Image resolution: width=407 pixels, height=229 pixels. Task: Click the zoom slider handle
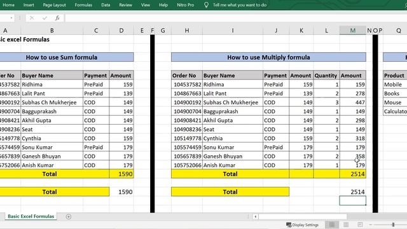coord(393,225)
